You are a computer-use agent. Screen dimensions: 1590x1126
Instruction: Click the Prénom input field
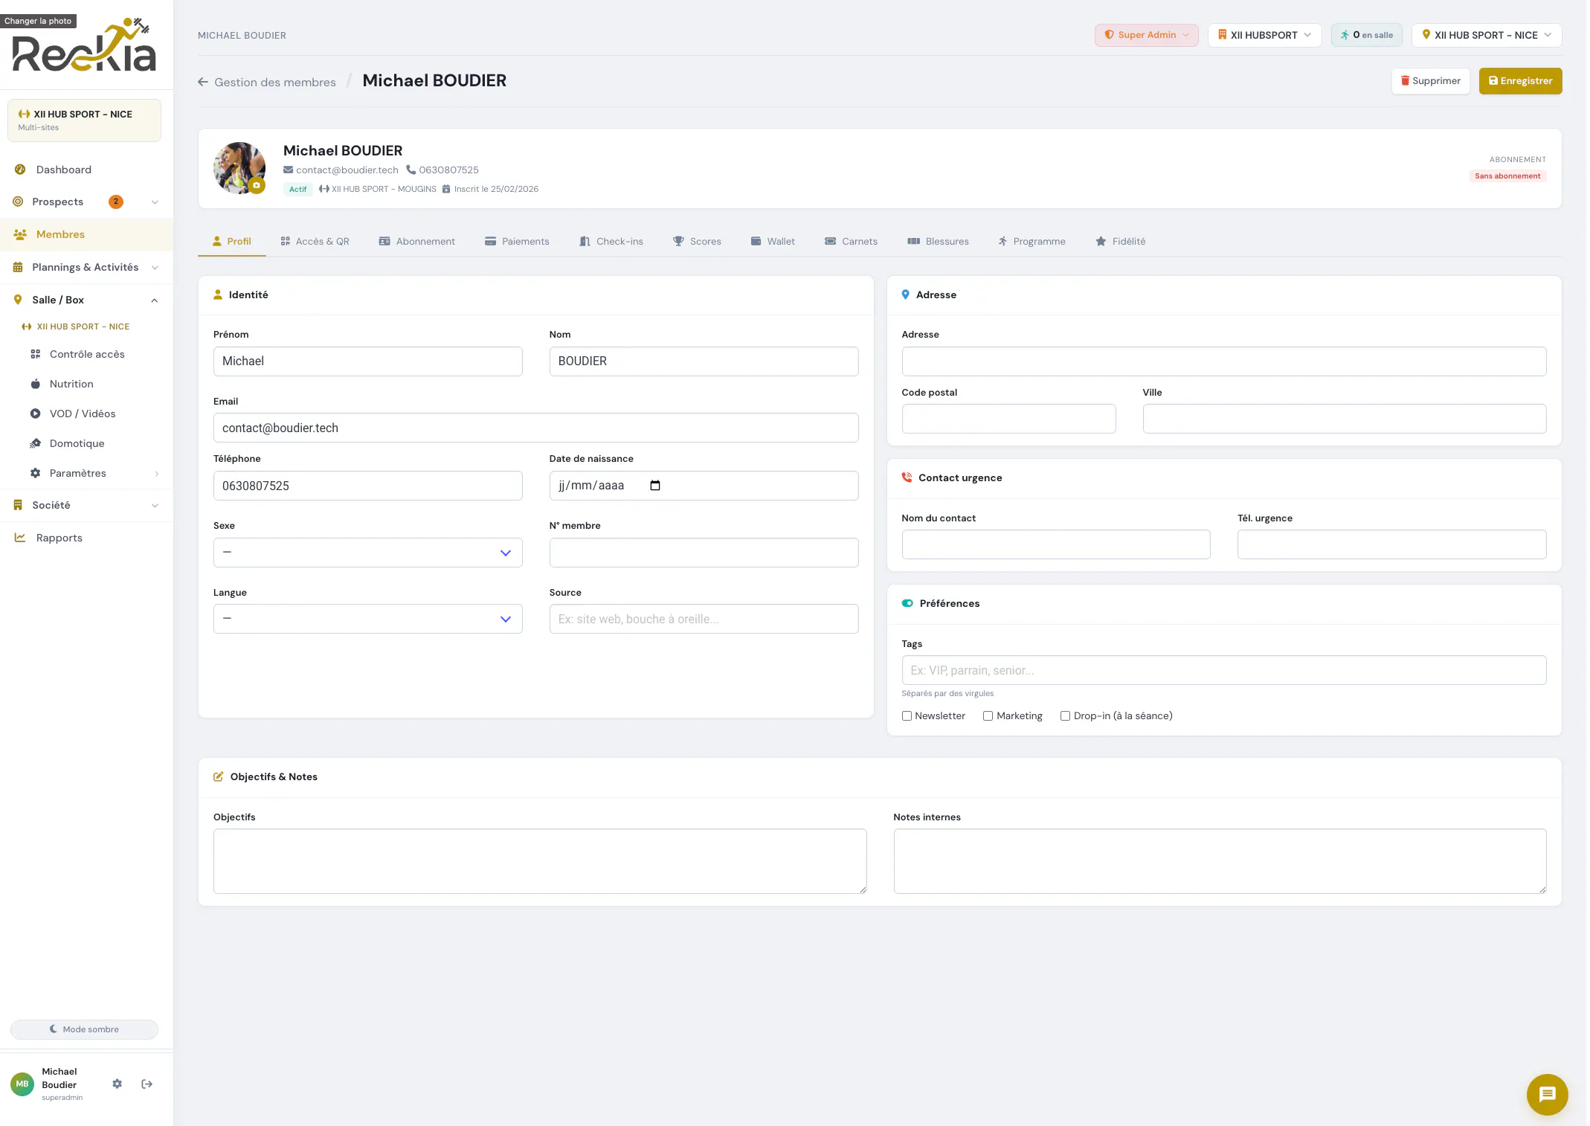pos(368,361)
